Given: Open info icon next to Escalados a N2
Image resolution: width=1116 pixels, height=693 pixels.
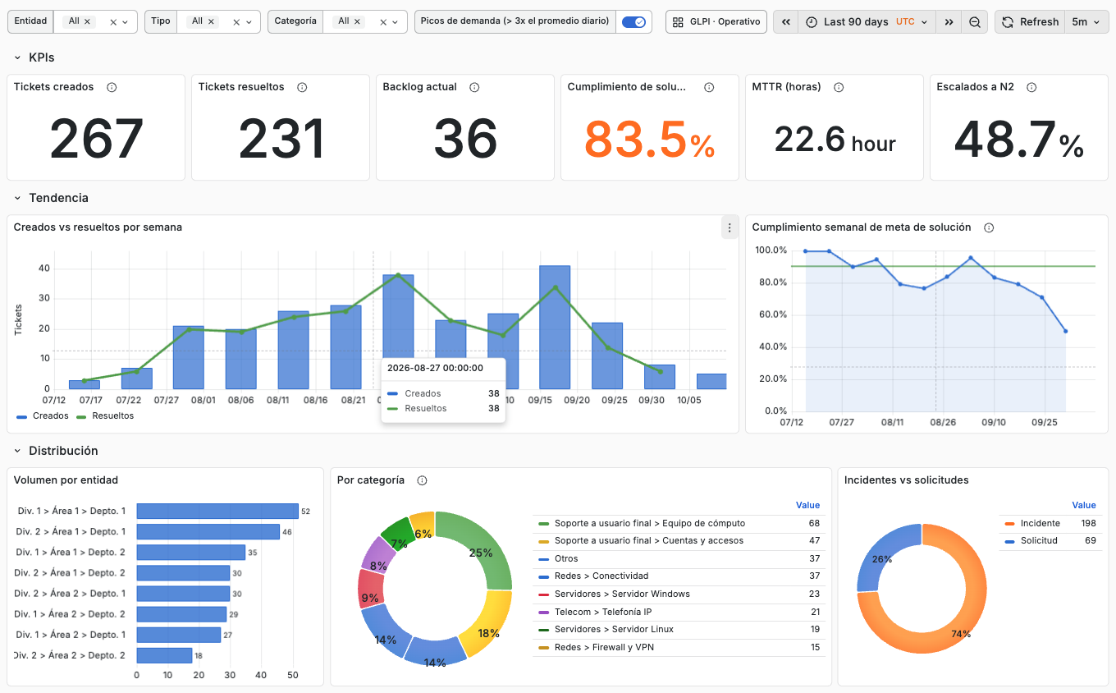Looking at the screenshot, I should pyautogui.click(x=1031, y=87).
